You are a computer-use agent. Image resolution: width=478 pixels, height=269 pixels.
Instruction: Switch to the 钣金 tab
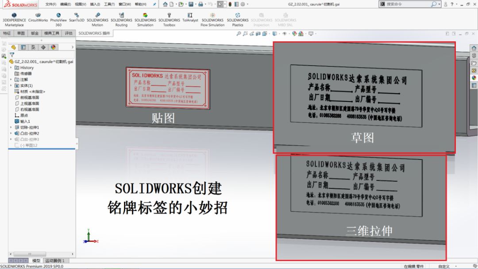35,33
